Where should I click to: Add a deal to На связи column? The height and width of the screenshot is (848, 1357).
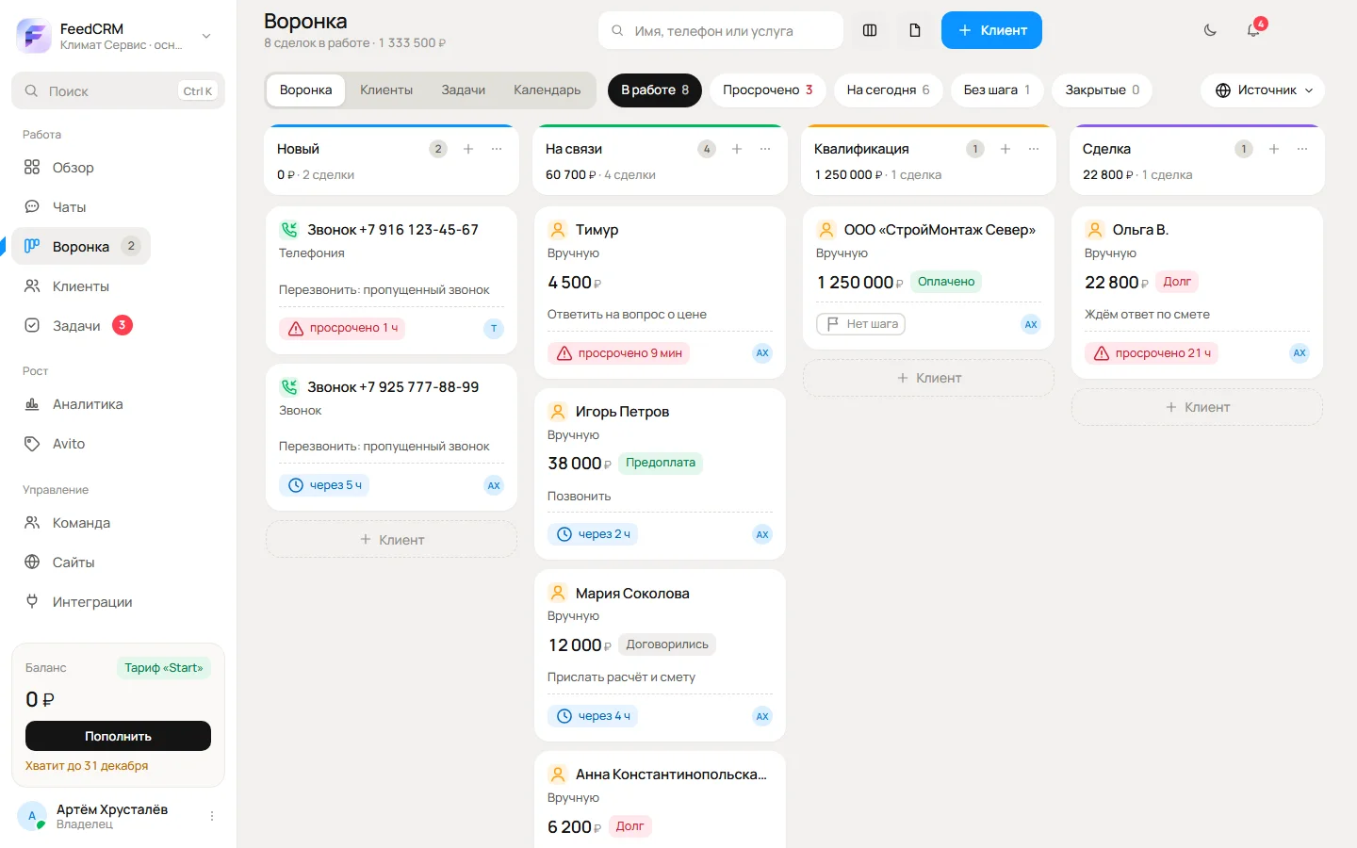click(x=737, y=149)
